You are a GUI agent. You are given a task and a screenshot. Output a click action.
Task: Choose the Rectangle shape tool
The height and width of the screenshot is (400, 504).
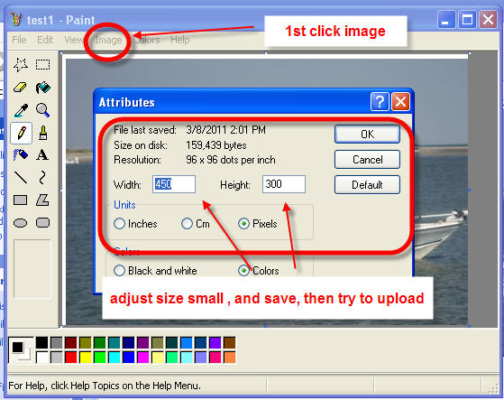tap(21, 200)
